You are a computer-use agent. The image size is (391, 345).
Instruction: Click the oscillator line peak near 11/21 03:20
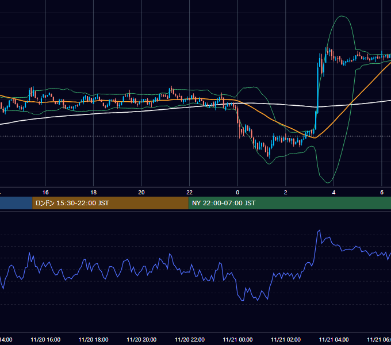coord(319,231)
